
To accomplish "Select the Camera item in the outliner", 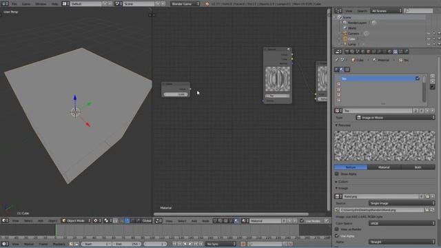I will (353, 34).
